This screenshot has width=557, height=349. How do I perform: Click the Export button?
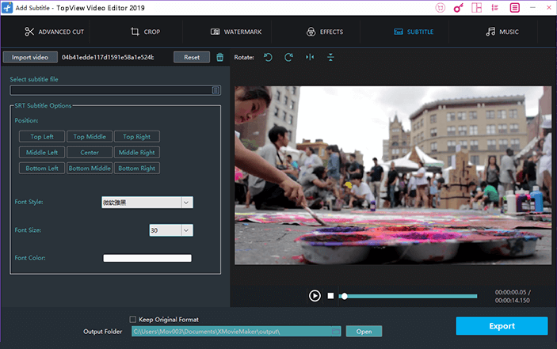coord(502,326)
